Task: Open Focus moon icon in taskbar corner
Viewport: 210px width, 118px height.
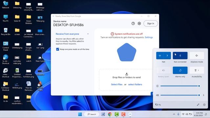Action: point(206,114)
